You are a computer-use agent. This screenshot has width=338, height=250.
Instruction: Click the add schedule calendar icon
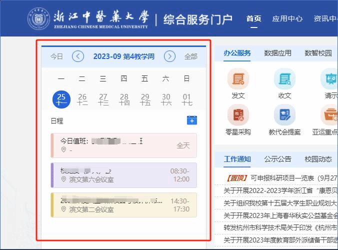pos(192,120)
